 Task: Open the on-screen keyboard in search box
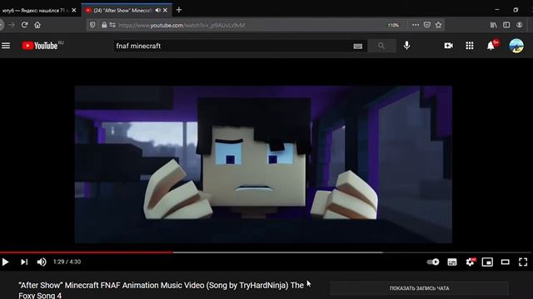(x=357, y=47)
